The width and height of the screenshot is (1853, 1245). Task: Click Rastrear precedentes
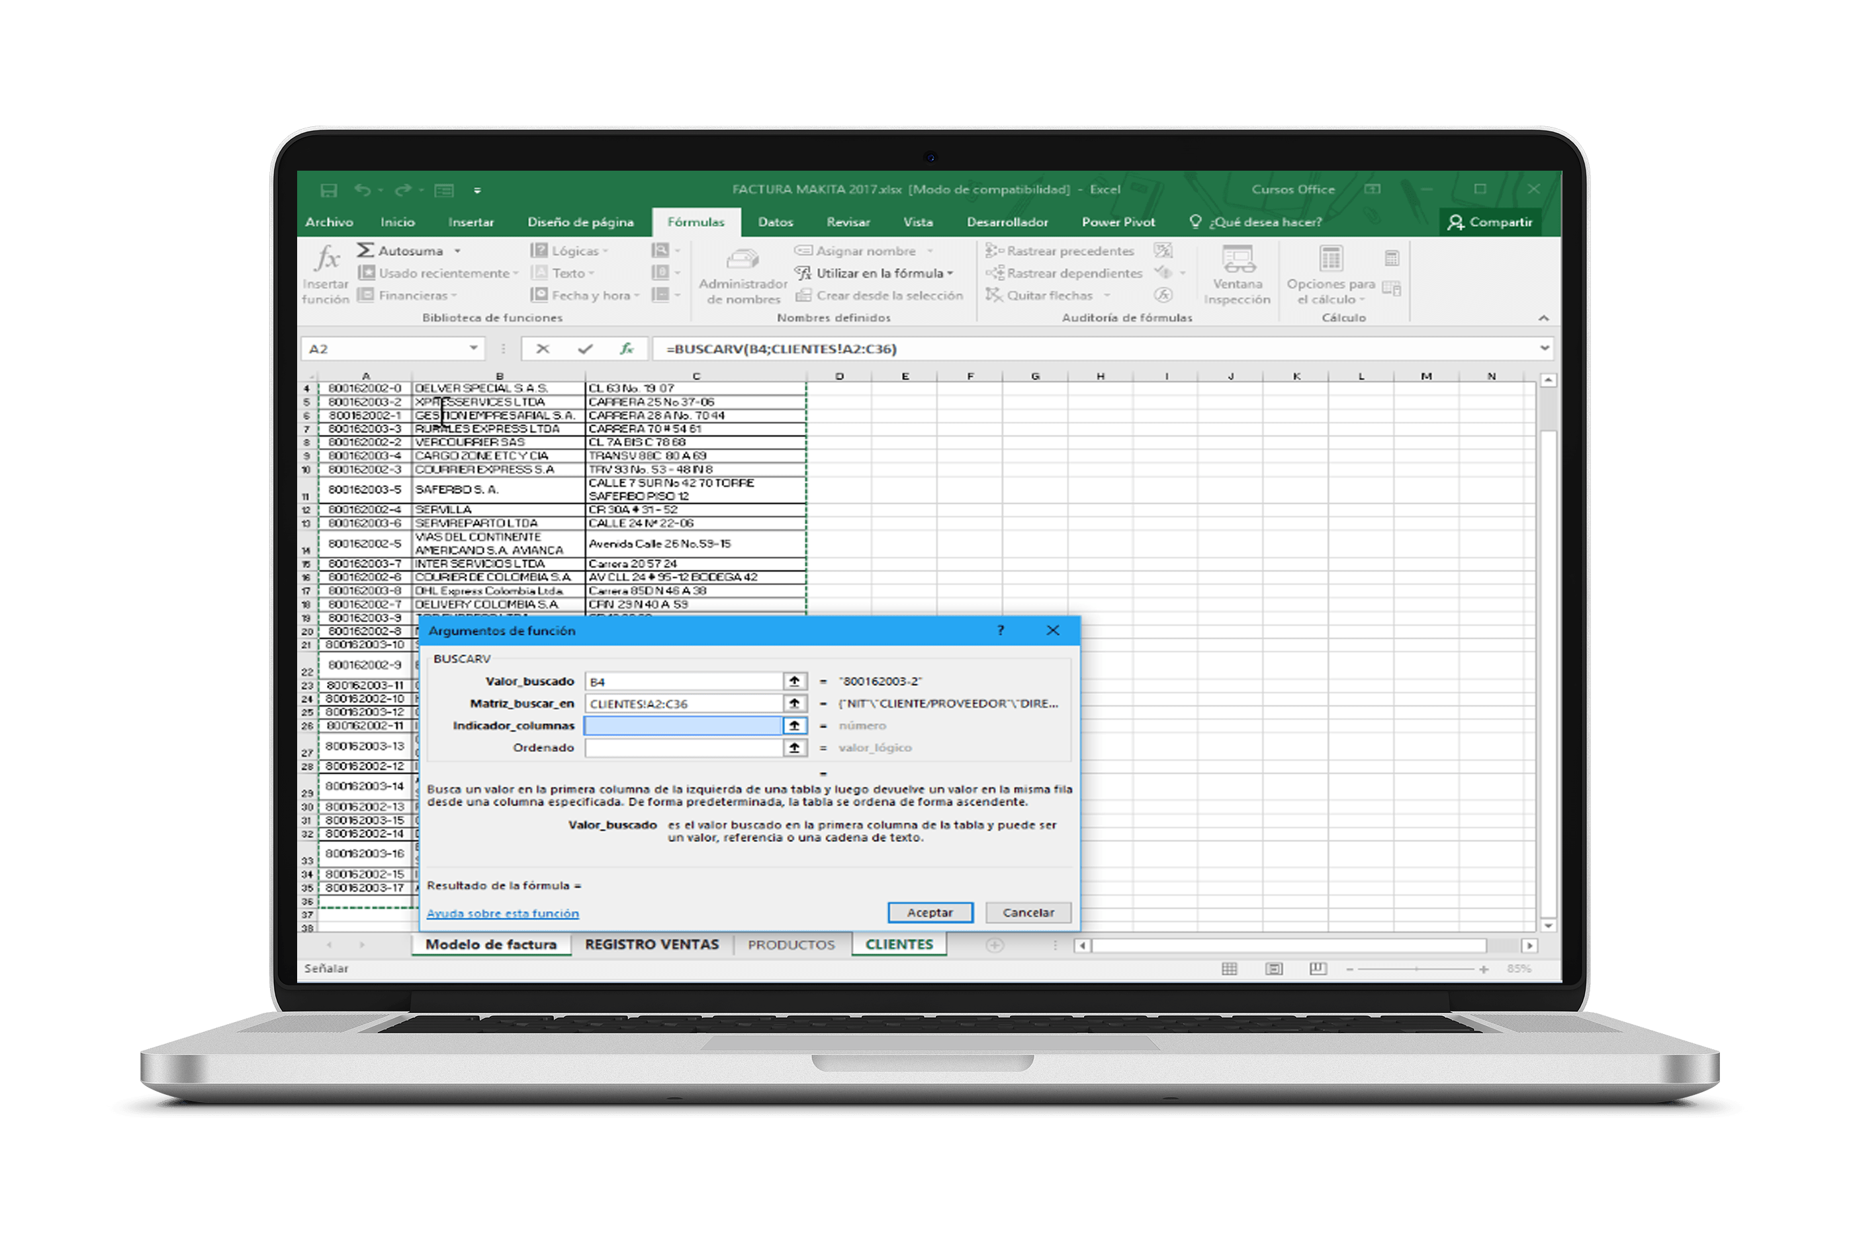click(1060, 251)
